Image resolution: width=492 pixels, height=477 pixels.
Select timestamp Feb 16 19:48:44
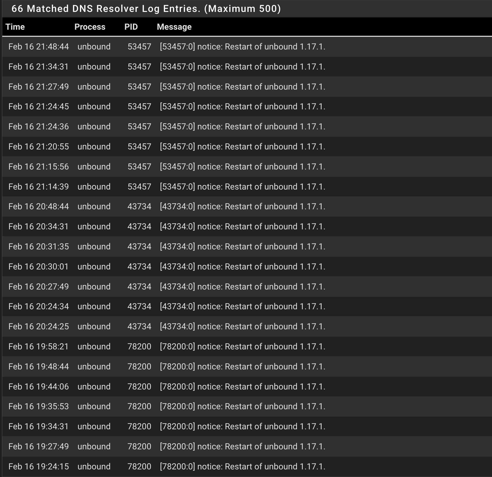[39, 367]
